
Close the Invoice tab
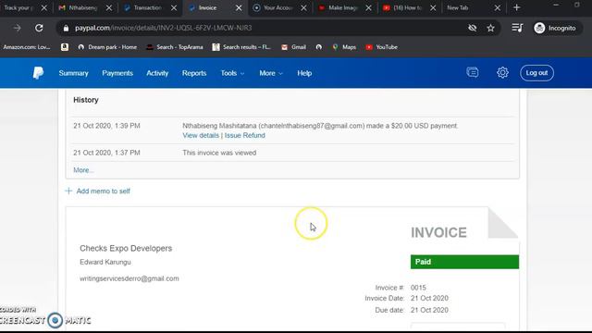(x=239, y=7)
